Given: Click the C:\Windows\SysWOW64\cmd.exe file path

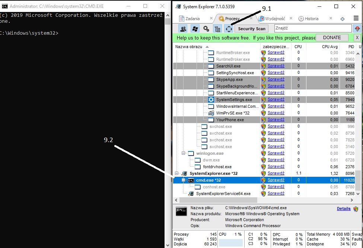Looking at the screenshot, I should pos(256,208).
